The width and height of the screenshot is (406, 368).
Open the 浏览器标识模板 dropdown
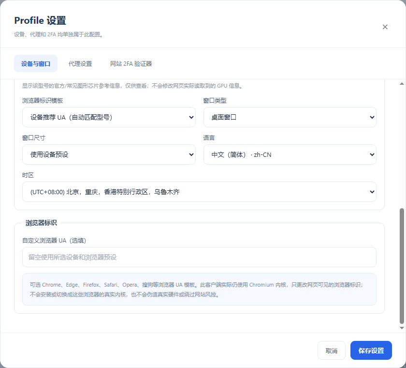(x=109, y=117)
